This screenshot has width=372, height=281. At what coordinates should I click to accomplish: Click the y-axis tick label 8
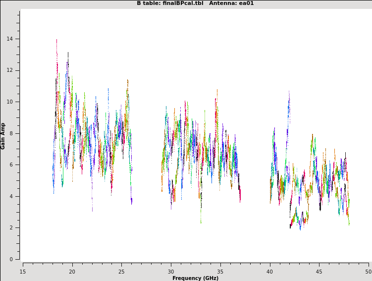tap(11, 133)
